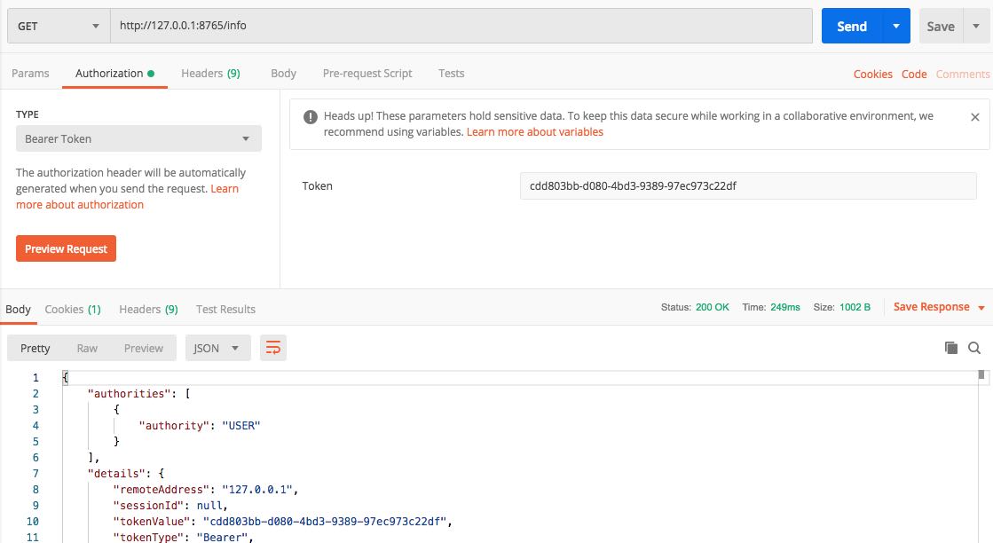Select the response Body tab
This screenshot has height=543, width=993.
18,310
